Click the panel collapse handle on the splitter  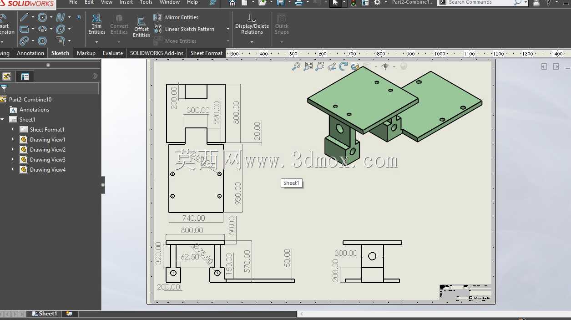coord(103,185)
